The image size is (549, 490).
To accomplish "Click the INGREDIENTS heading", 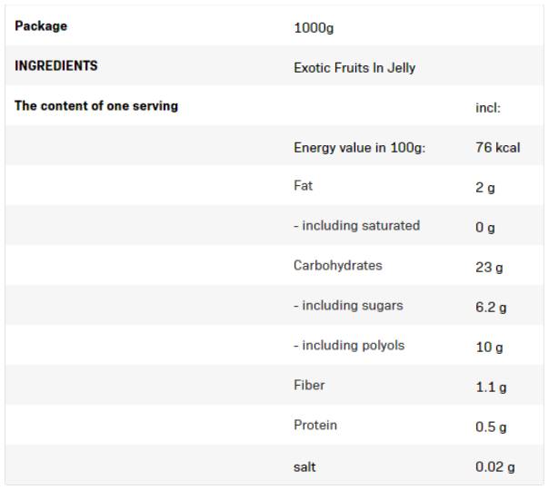I will [x=56, y=66].
